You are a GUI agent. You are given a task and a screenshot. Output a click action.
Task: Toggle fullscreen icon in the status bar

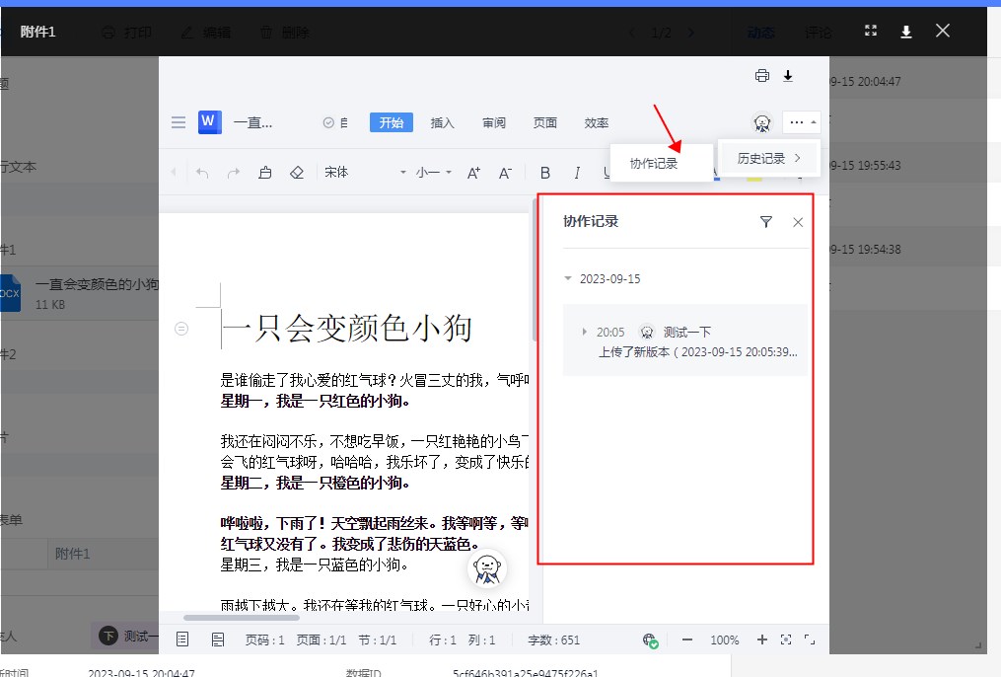(x=810, y=639)
